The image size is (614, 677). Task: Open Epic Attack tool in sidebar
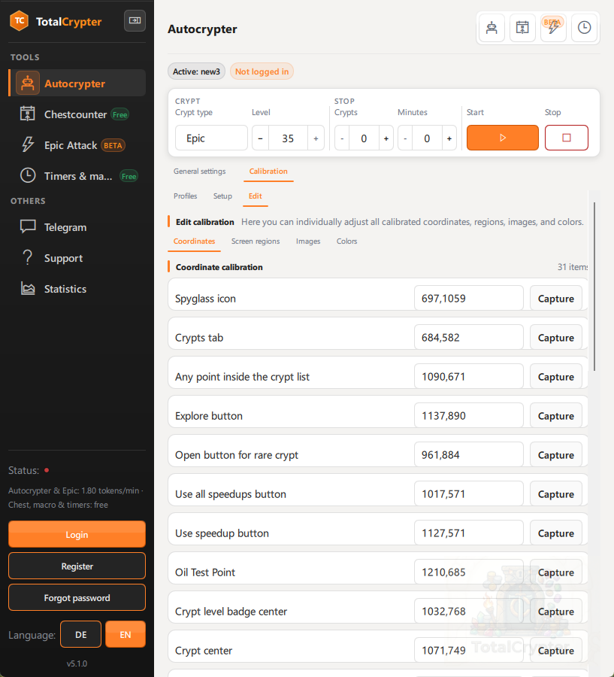(77, 145)
